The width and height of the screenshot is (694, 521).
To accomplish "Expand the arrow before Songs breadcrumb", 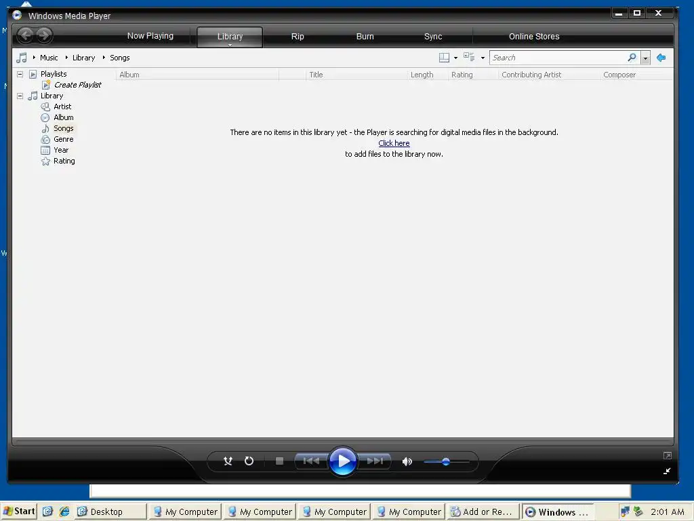I will [x=104, y=57].
